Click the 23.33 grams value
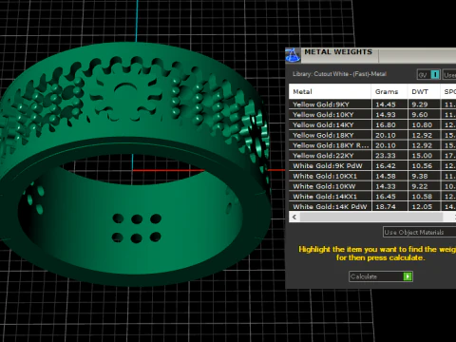Image resolution: width=456 pixels, height=342 pixels. pyautogui.click(x=386, y=156)
